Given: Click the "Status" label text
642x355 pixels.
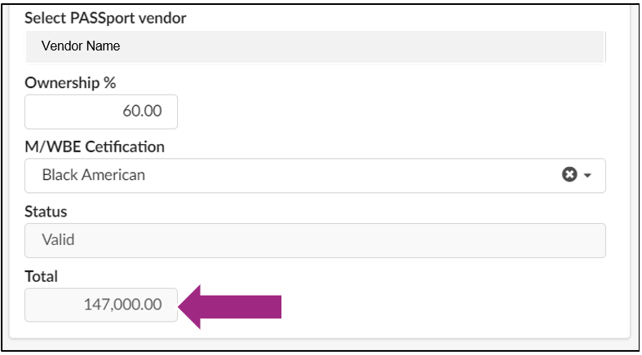Looking at the screenshot, I should click(46, 212).
